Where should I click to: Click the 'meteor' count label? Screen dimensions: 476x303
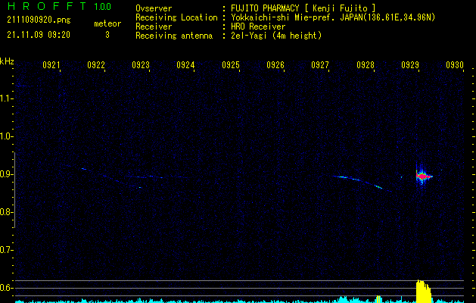coord(107,23)
